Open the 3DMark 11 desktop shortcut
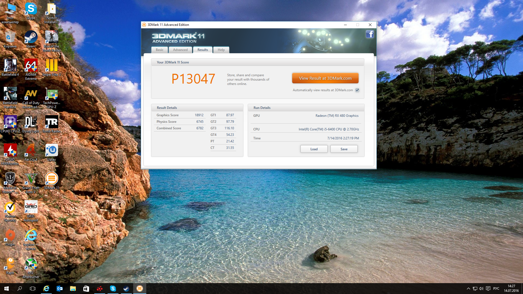Screen dimensions: 523x294 51,179
